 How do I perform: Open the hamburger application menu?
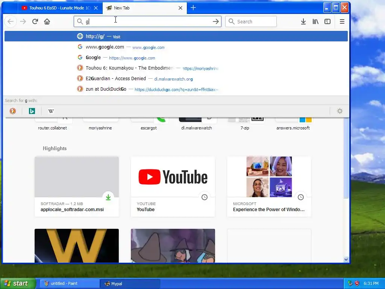[x=342, y=21]
